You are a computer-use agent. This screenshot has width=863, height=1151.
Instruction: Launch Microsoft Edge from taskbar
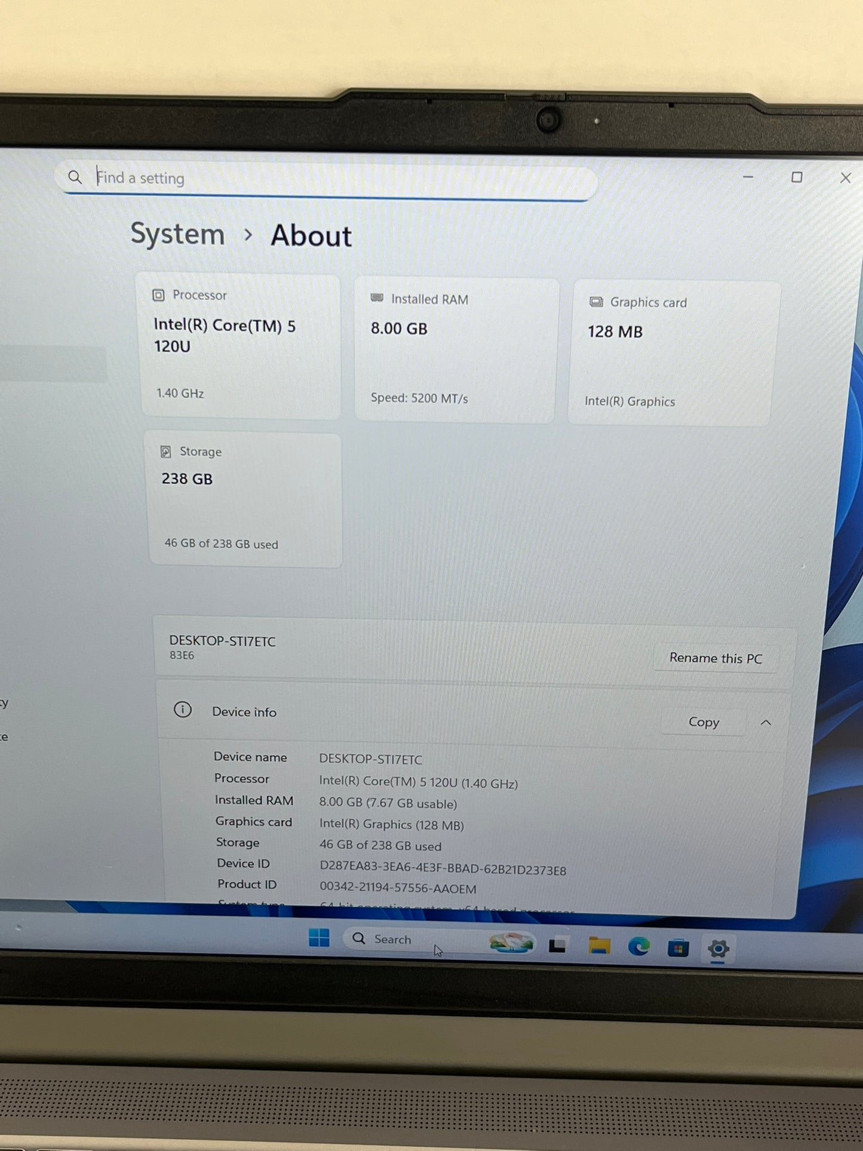point(638,947)
